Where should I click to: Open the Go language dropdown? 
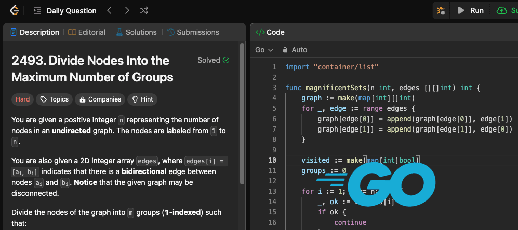(264, 50)
